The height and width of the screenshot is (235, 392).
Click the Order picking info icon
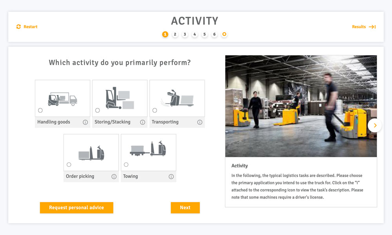[114, 177]
